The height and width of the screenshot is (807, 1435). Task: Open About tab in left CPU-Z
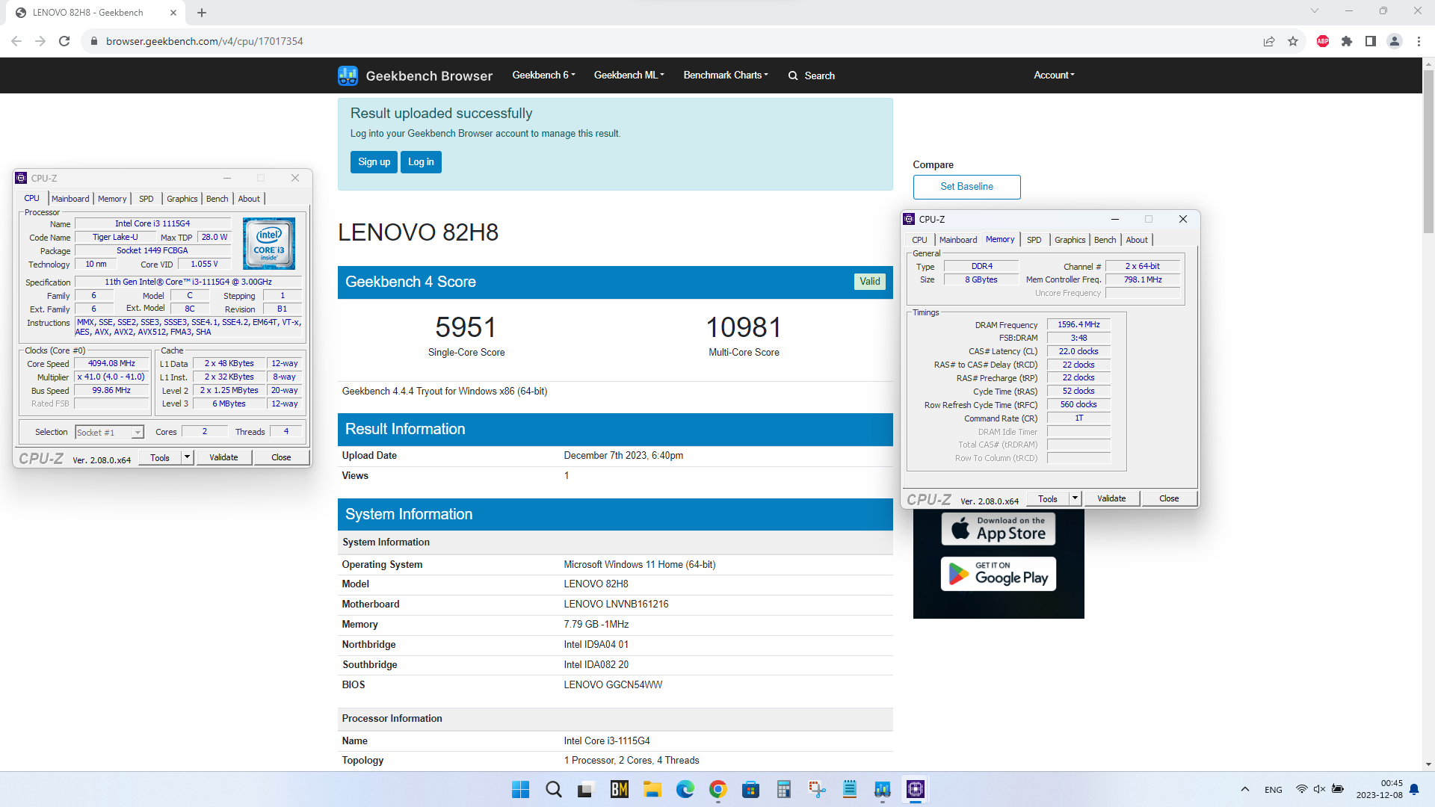[249, 199]
